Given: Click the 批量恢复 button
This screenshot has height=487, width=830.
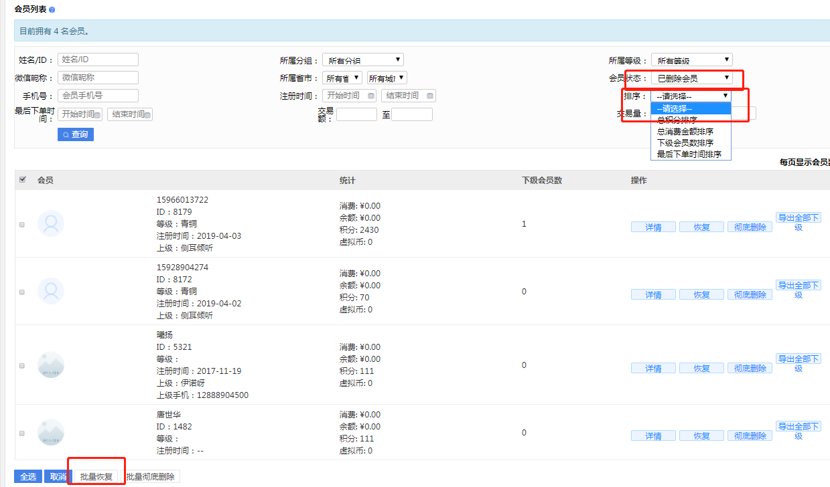Looking at the screenshot, I should (96, 477).
